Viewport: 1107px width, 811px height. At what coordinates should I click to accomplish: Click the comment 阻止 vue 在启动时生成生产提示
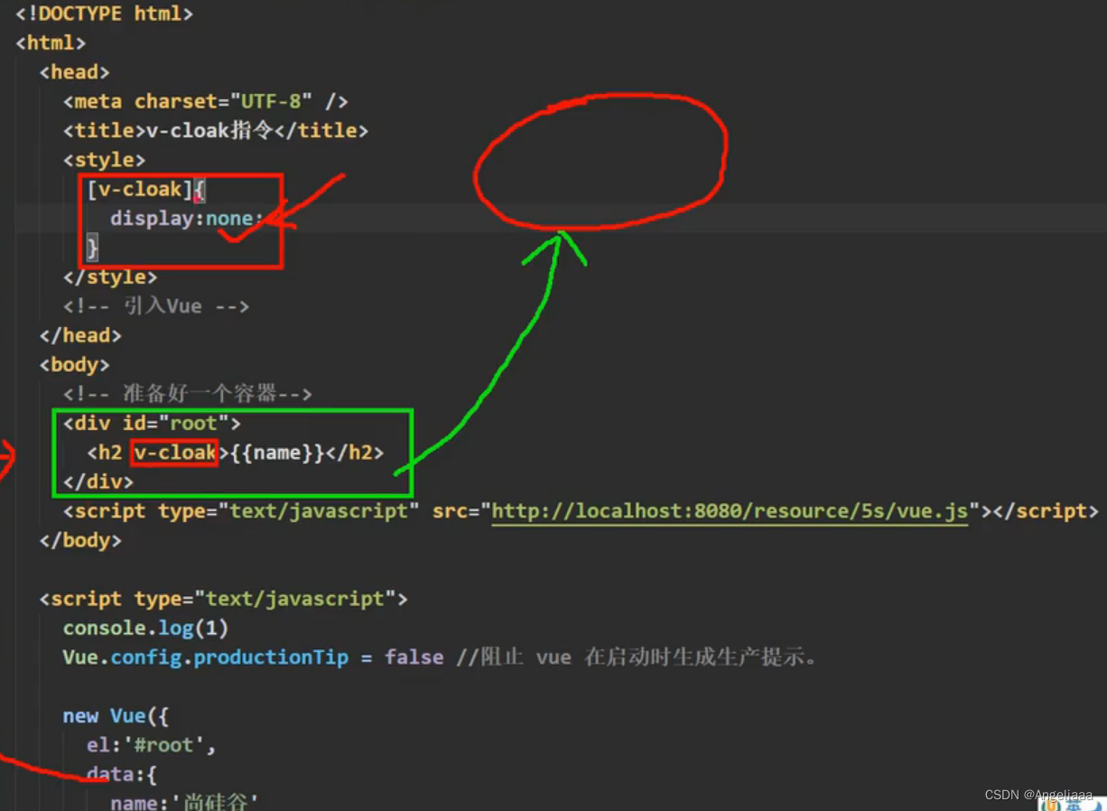(637, 657)
